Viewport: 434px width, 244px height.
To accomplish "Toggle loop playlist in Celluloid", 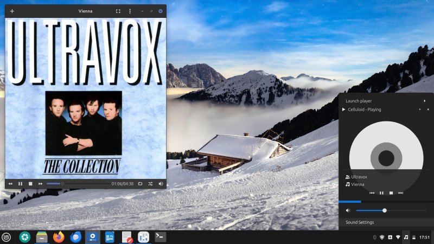I will [x=141, y=184].
